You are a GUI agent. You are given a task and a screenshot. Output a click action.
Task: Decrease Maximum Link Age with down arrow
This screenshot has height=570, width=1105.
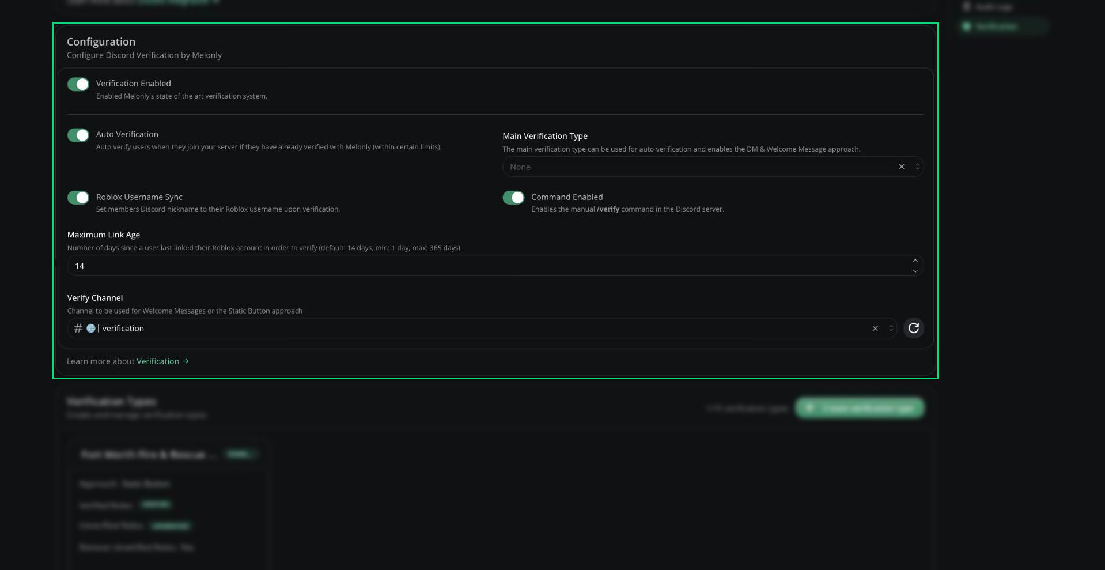[915, 271]
